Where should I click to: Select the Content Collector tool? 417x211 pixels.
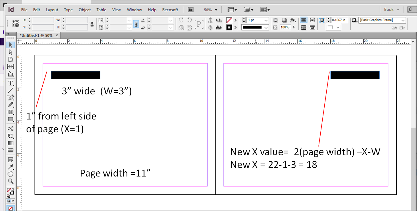pyautogui.click(x=11, y=74)
